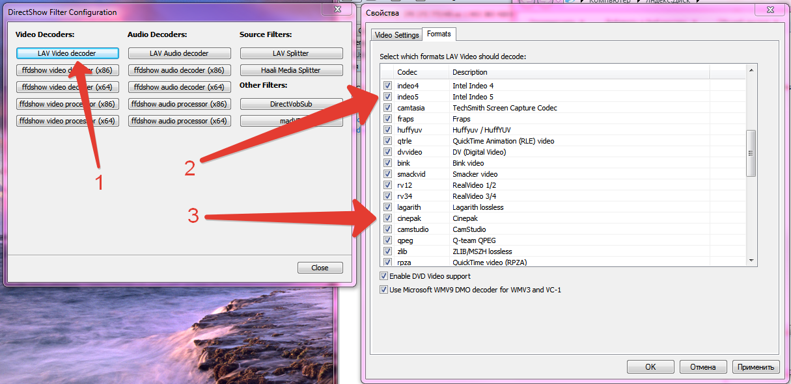Viewport: 791px width, 384px height.
Task: Switch to the Video Settings tab
Action: [x=396, y=34]
